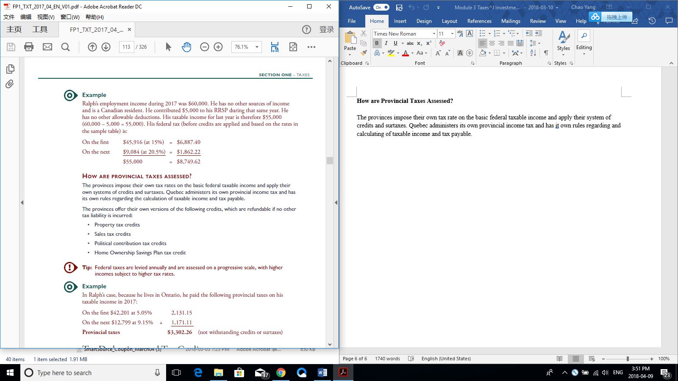Expand the Editing group dropdown
Screen dimensions: 678x381
point(584,54)
